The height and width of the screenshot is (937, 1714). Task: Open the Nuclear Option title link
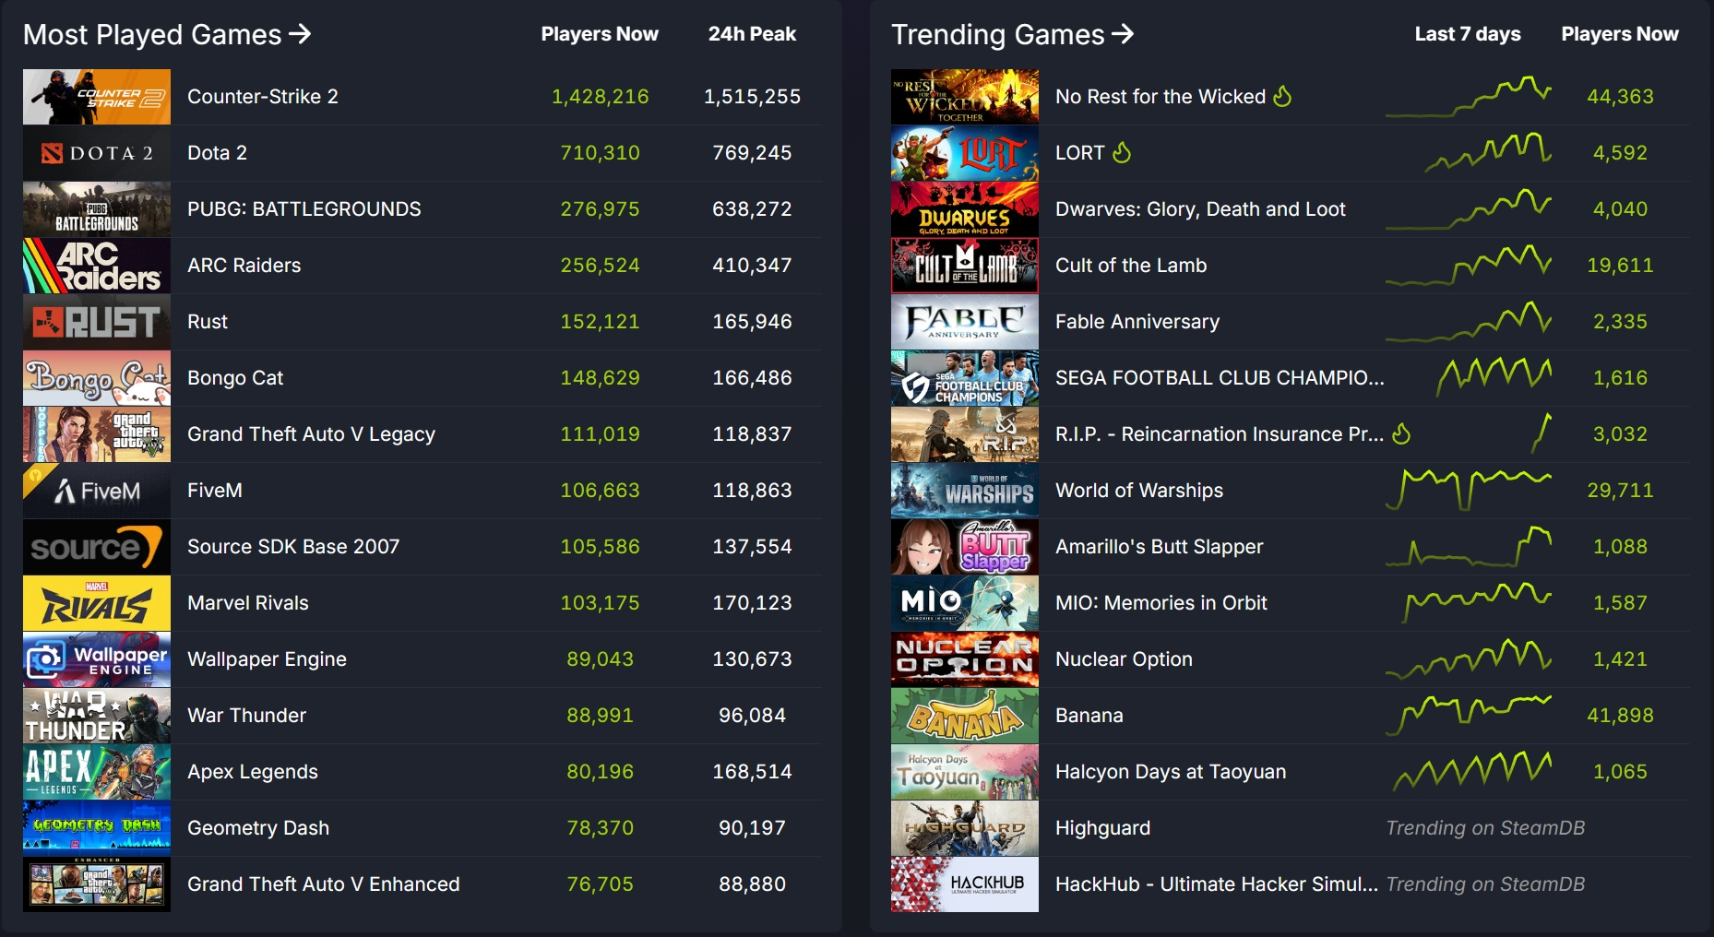(x=1125, y=659)
